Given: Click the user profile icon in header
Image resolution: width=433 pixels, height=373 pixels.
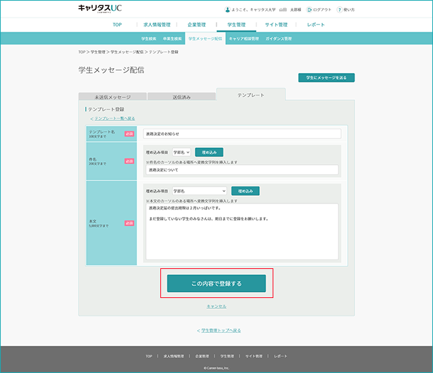Looking at the screenshot, I should click(227, 9).
